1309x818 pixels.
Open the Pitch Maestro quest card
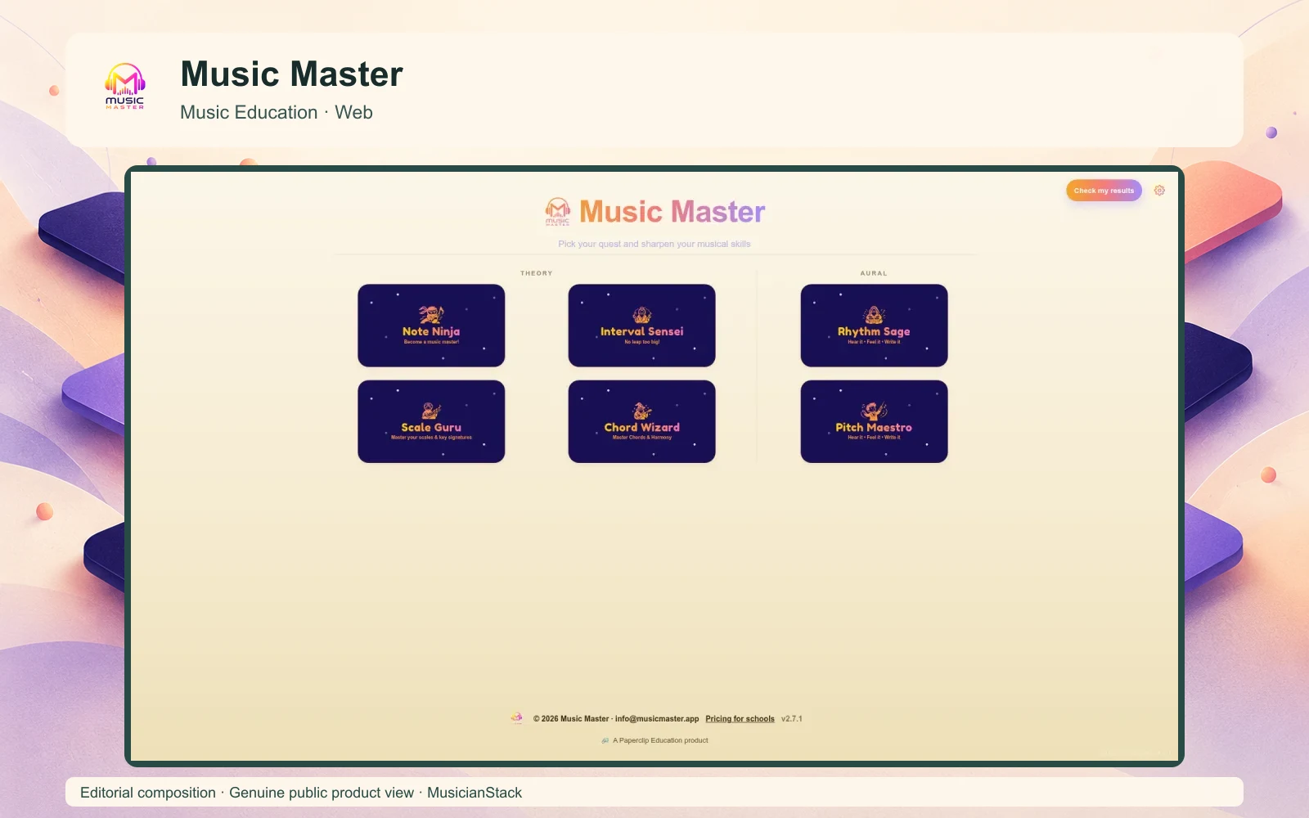(874, 421)
